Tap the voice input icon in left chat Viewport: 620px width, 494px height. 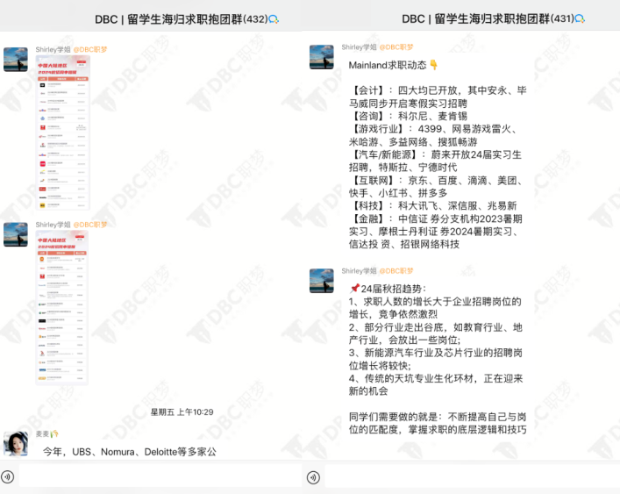[8, 476]
